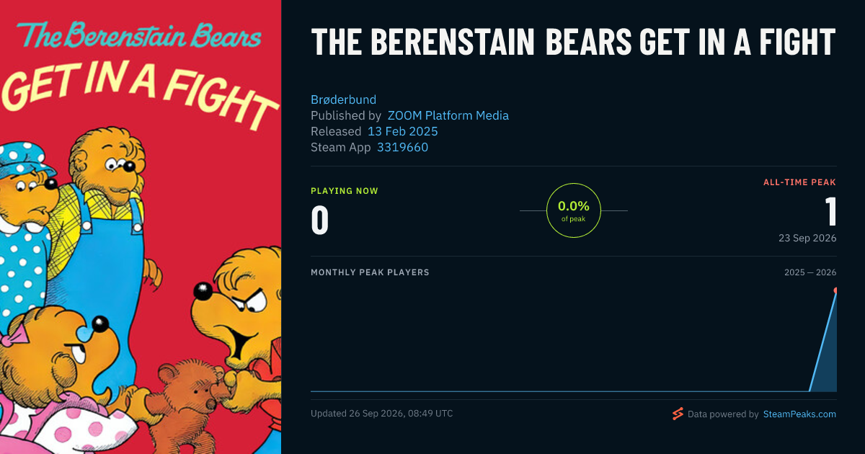The width and height of the screenshot is (865, 454).
Task: Click the ZOOM Platform Media publisher link
Action: coord(448,115)
